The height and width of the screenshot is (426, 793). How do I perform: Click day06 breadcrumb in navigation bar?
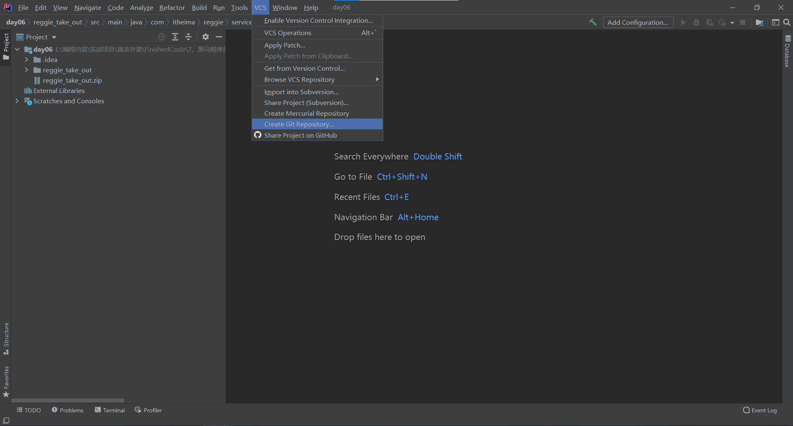coord(16,22)
